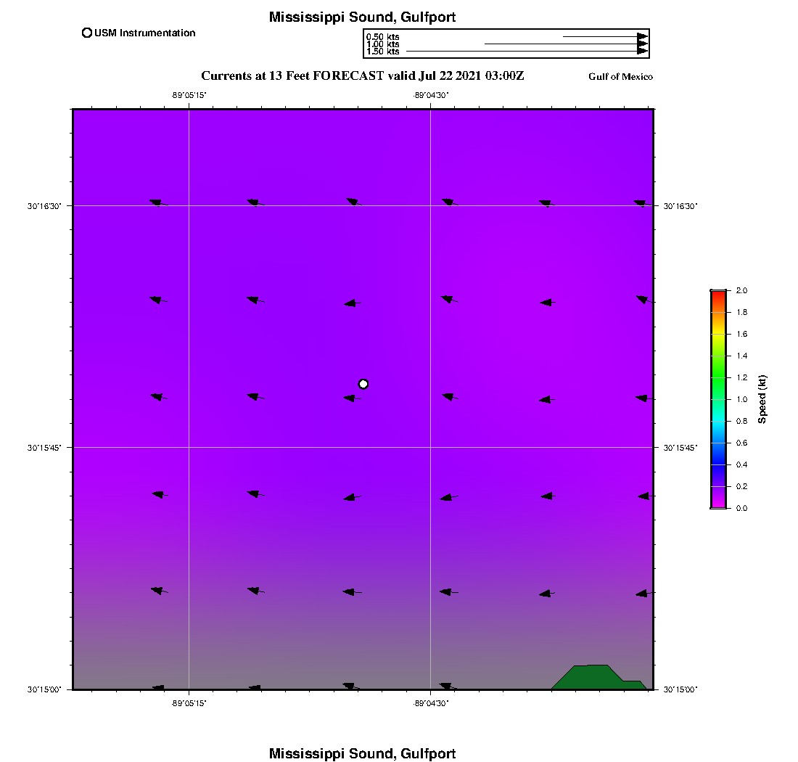Click the red top of the speed colorbar

point(718,295)
